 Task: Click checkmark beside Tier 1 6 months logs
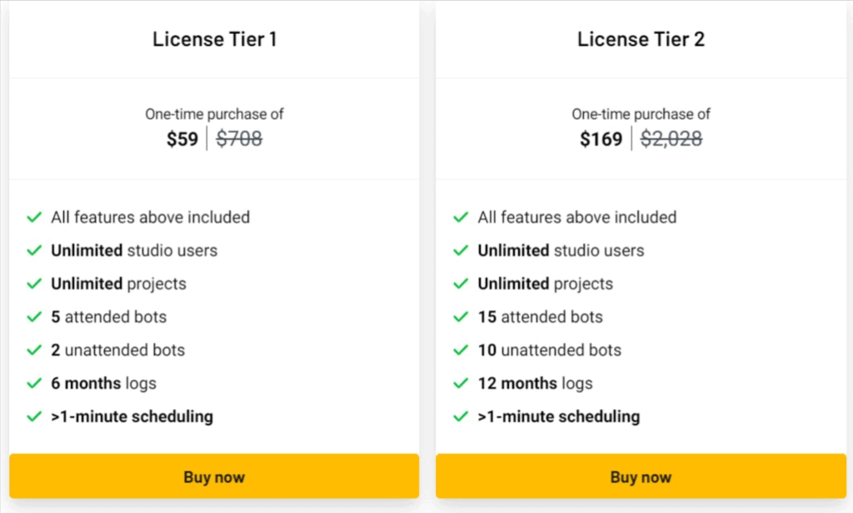click(x=34, y=383)
